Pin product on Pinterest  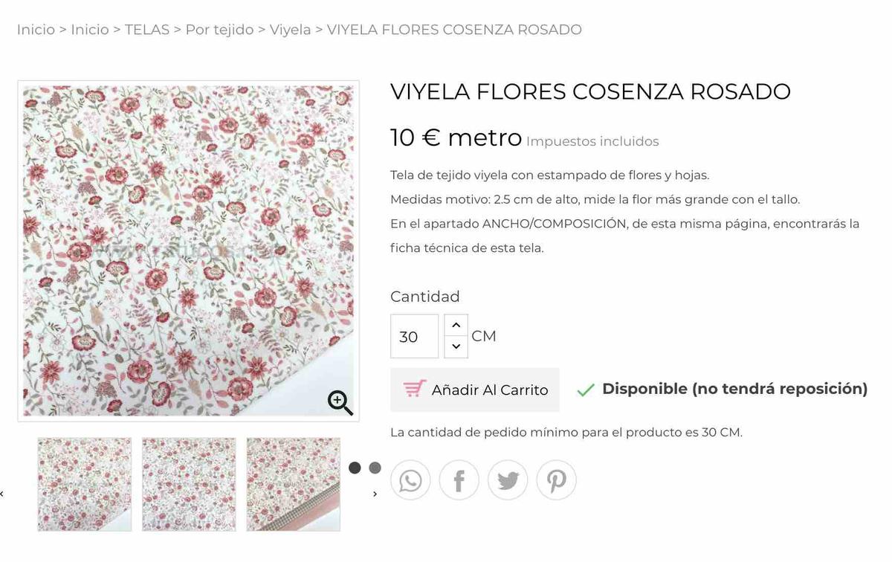(x=556, y=480)
